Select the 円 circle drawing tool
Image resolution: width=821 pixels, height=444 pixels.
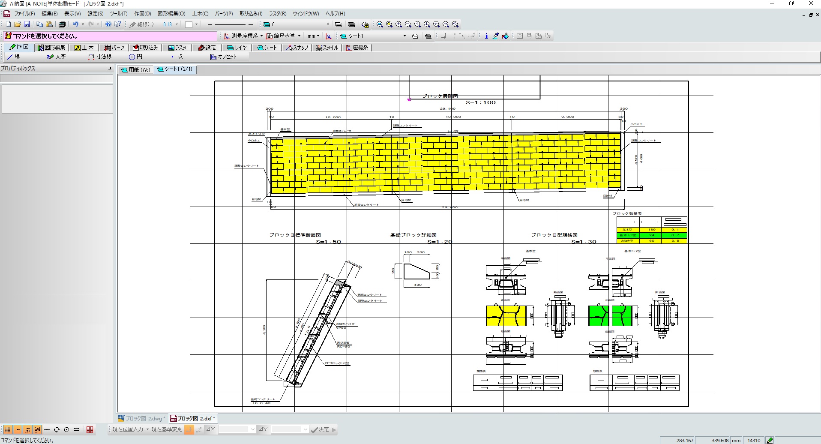pyautogui.click(x=135, y=57)
